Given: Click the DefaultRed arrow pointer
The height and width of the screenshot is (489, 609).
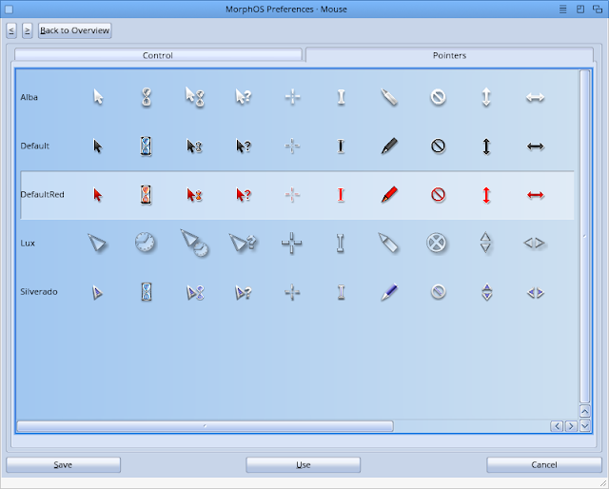Looking at the screenshot, I should [98, 195].
